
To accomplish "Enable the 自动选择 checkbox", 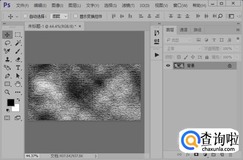I will pos(25,16).
